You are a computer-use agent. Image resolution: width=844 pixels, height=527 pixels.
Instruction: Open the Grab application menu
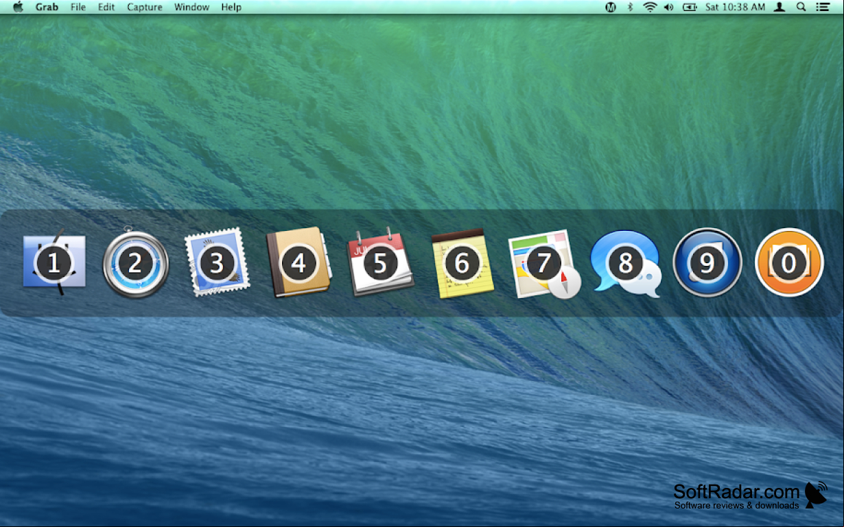47,7
